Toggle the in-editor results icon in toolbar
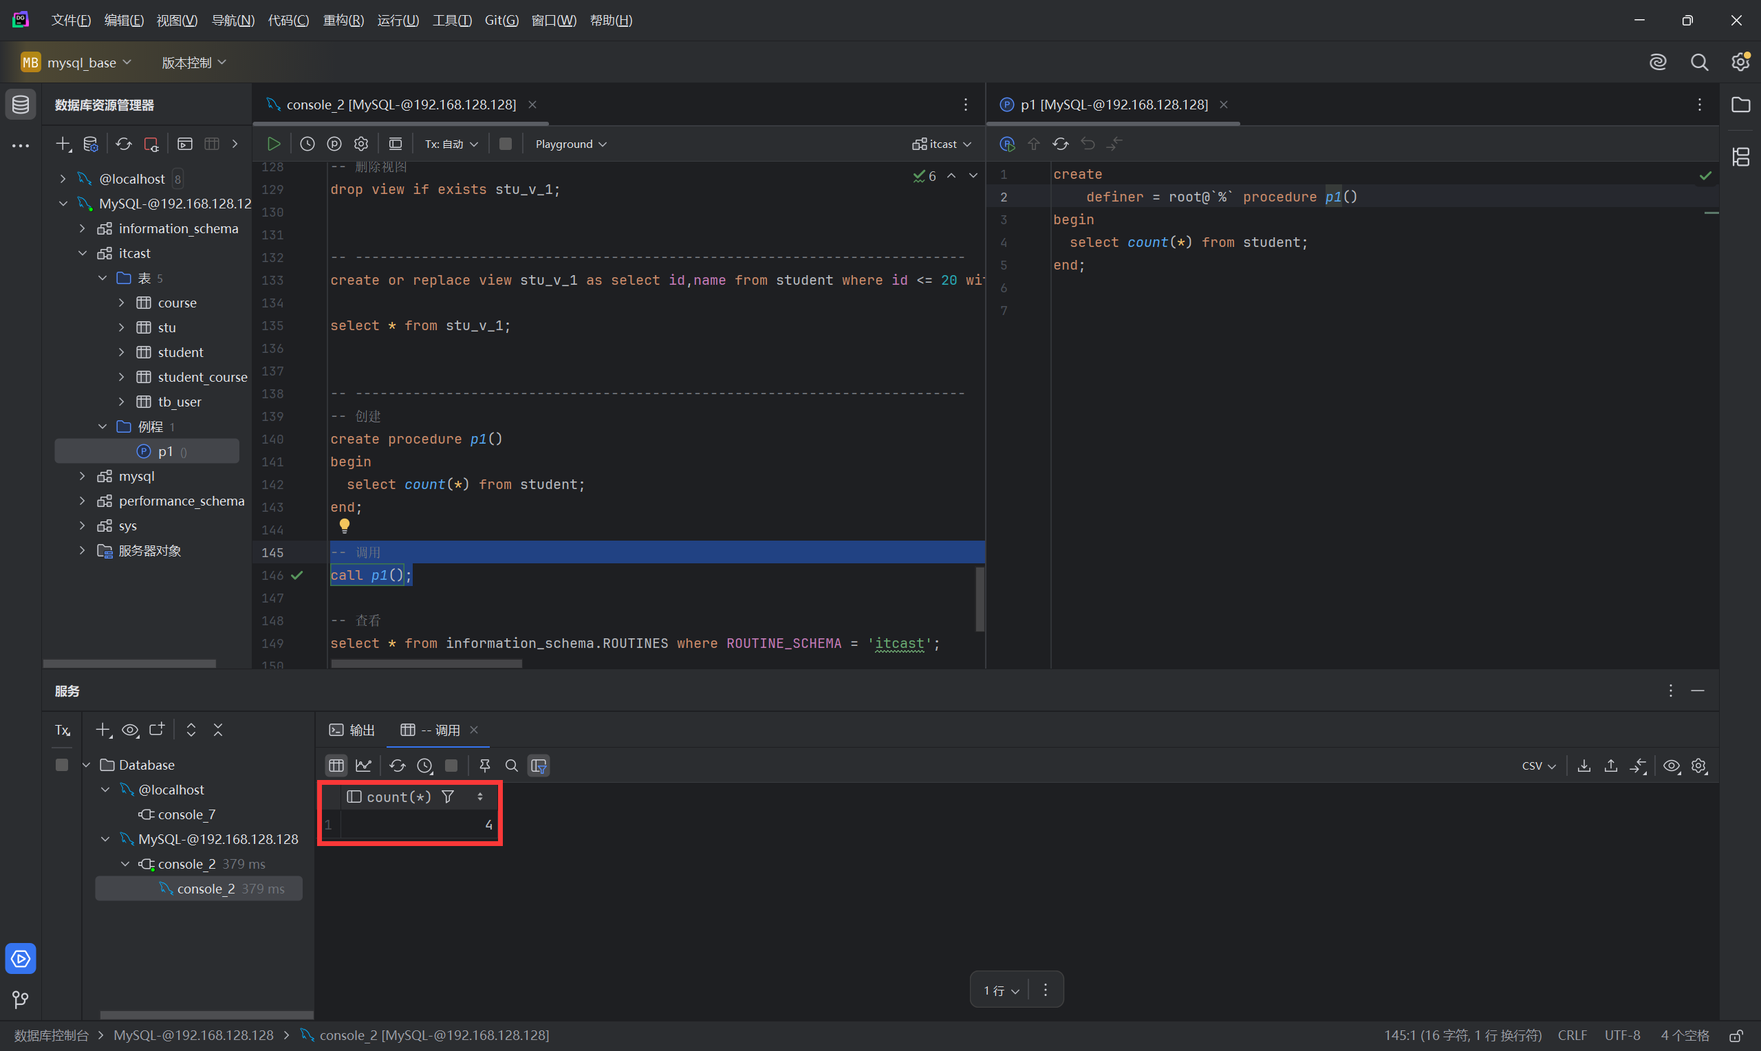 [x=395, y=144]
